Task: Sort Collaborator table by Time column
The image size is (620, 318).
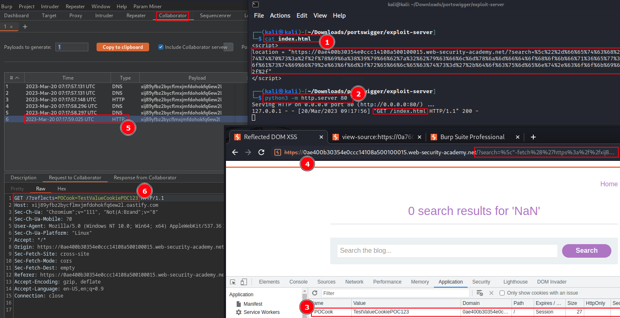Action: (x=68, y=78)
